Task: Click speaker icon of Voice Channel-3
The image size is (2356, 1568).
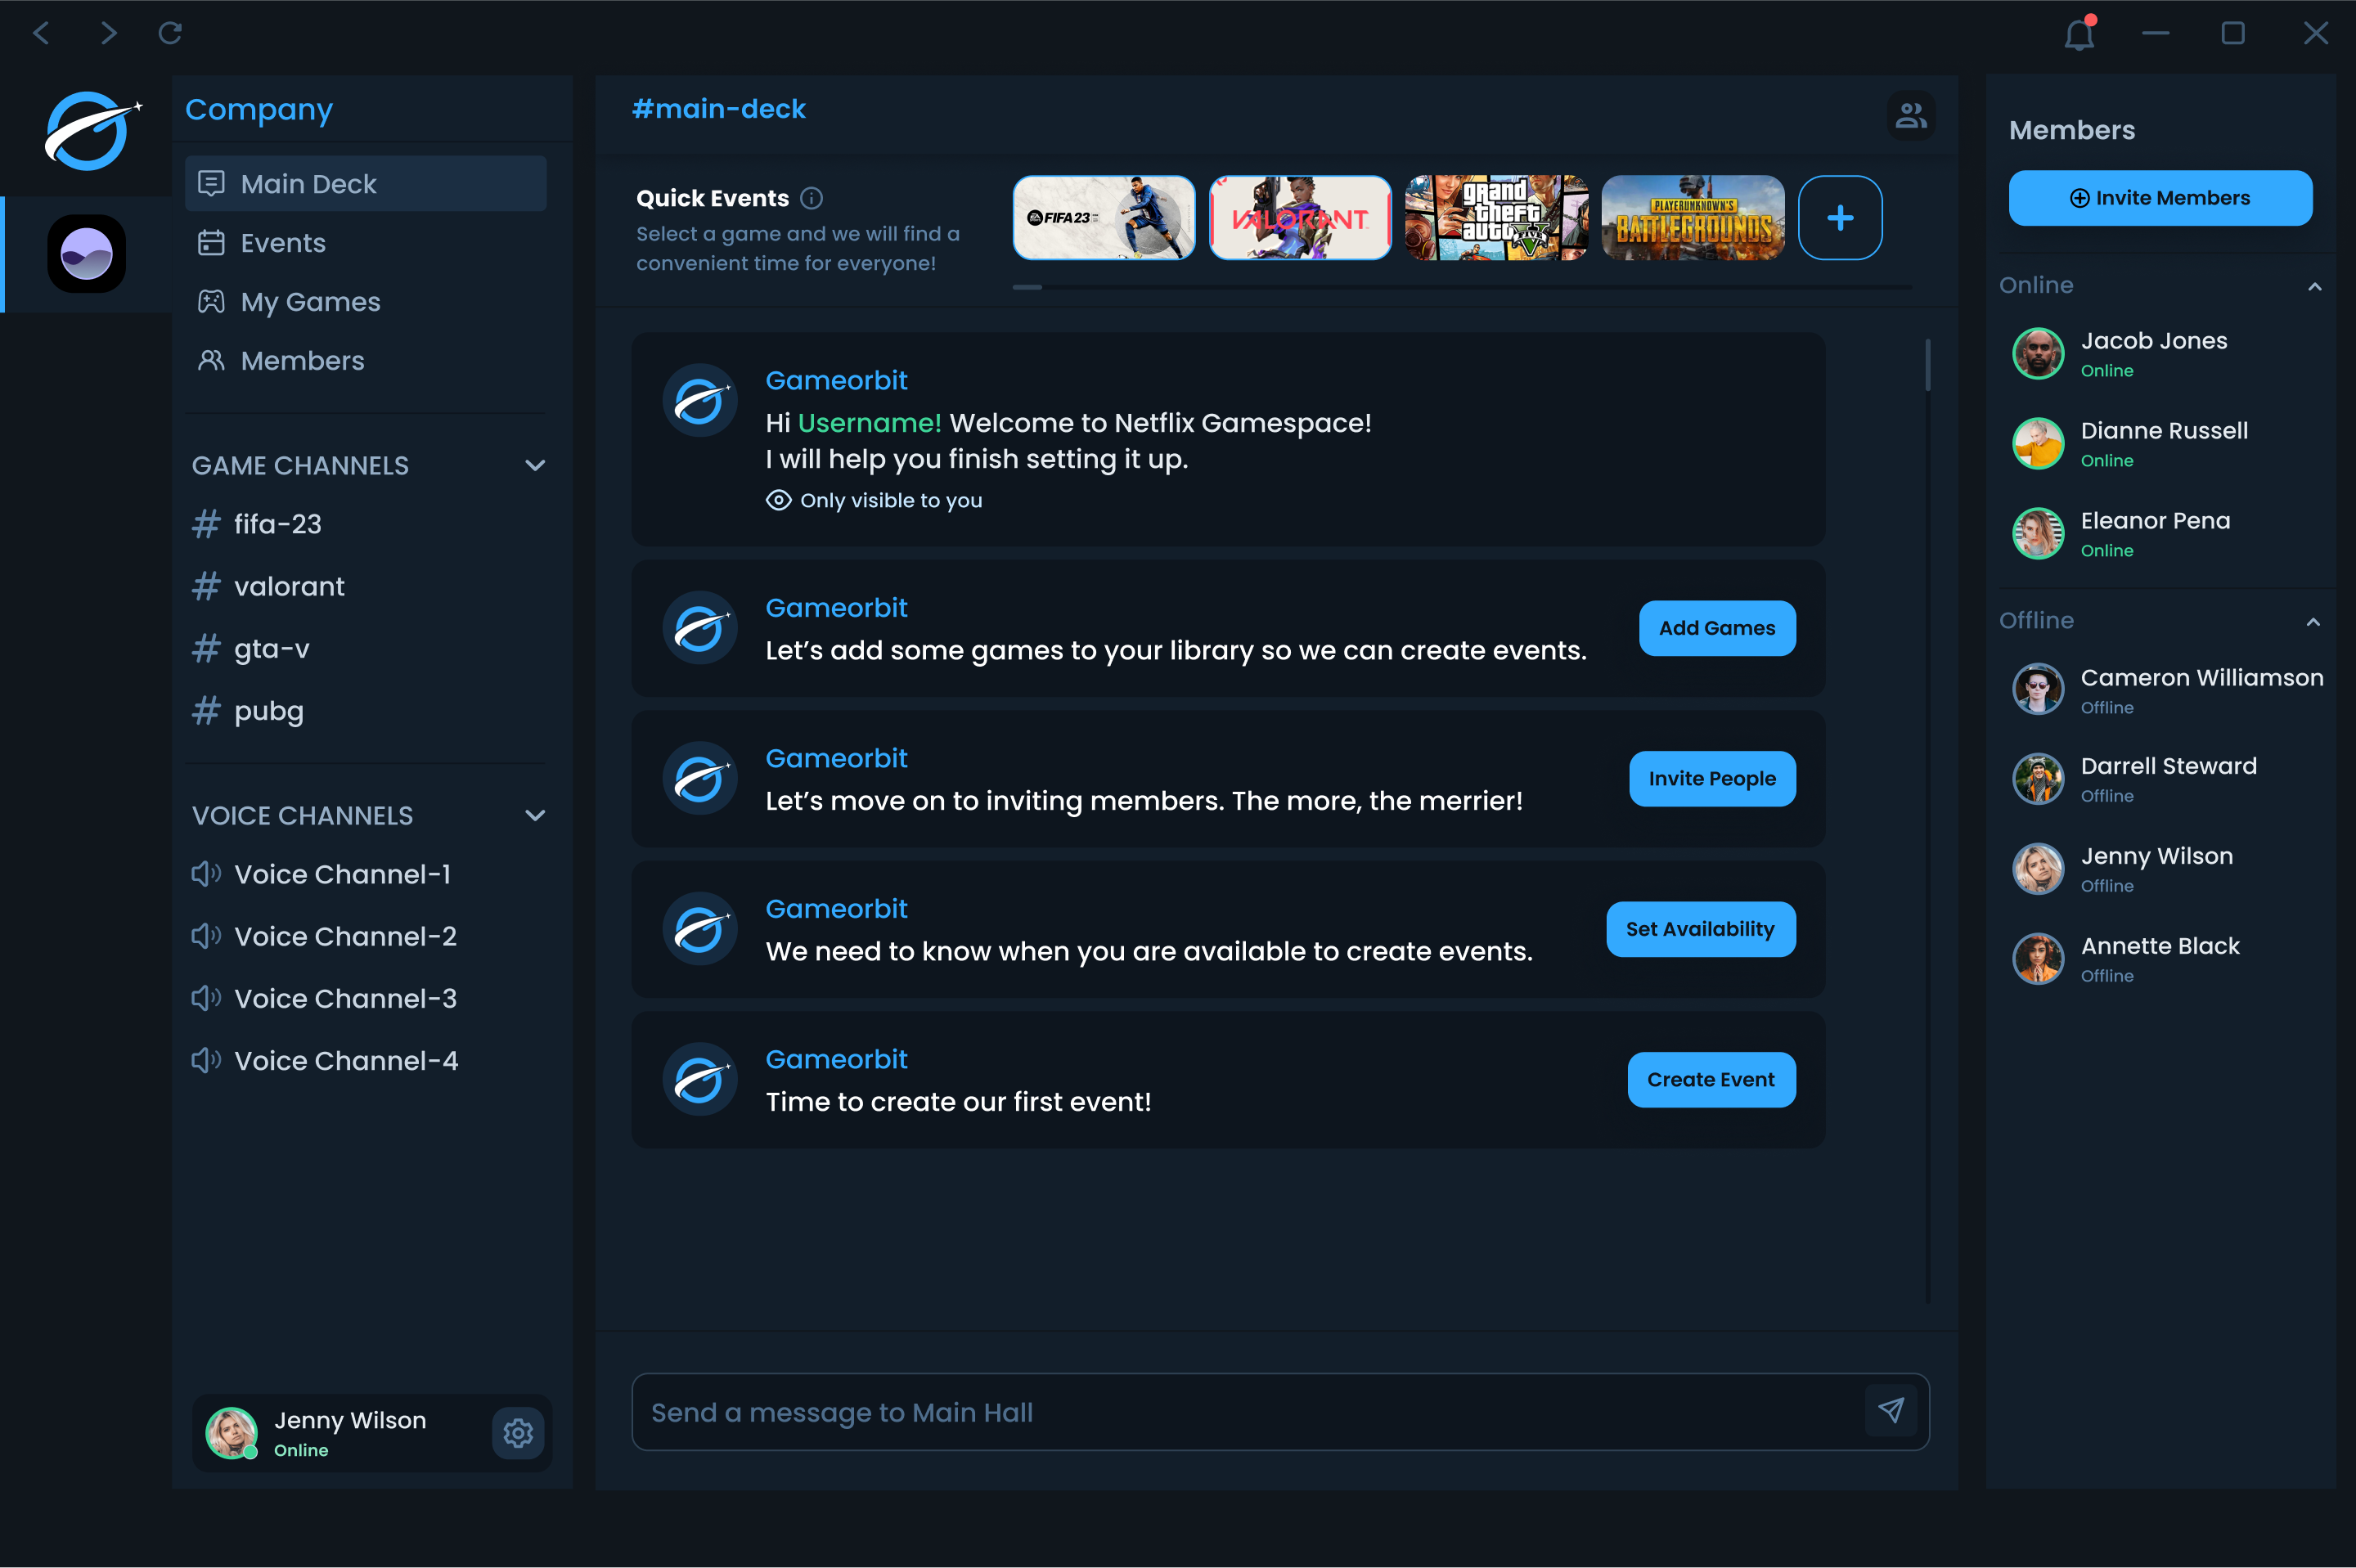Action: click(206, 998)
